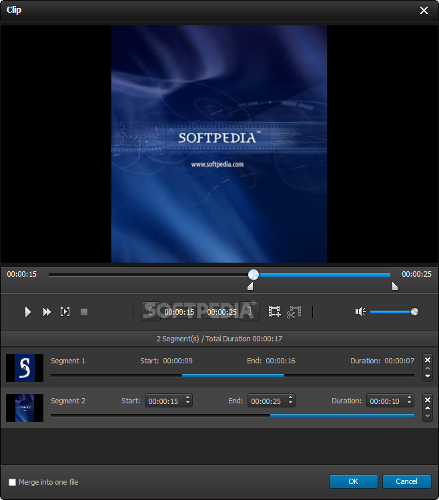
Task: Click the Cancel button
Action: [x=407, y=481]
